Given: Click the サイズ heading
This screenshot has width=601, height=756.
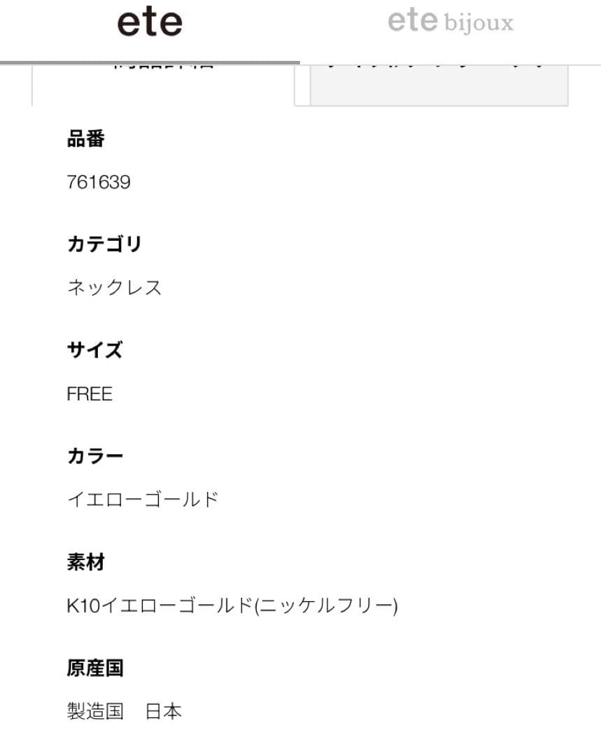Looking at the screenshot, I should (94, 351).
